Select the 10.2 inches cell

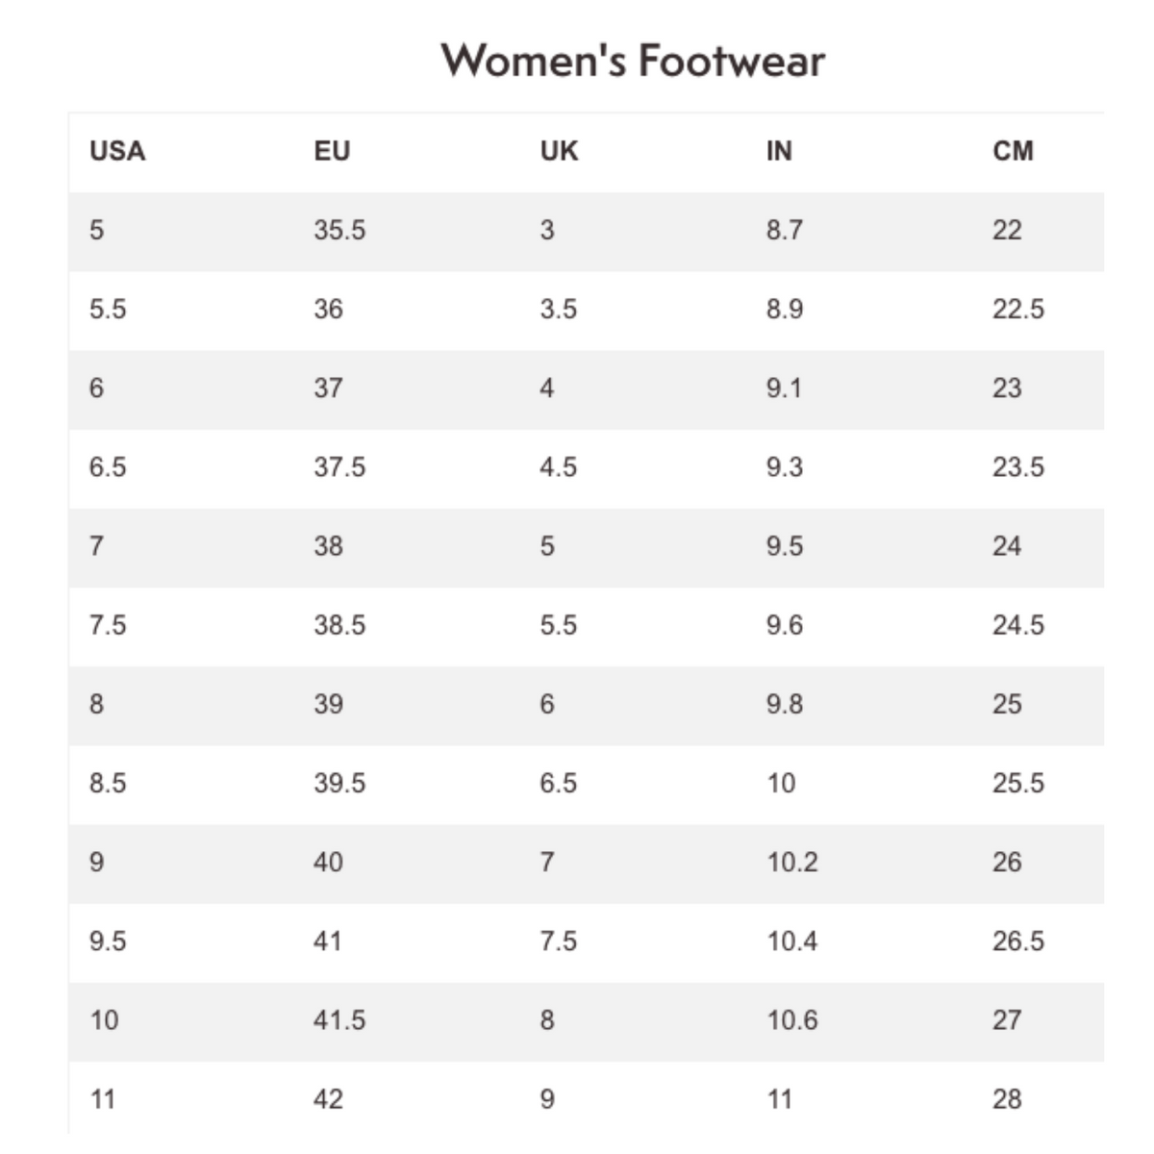pos(792,862)
